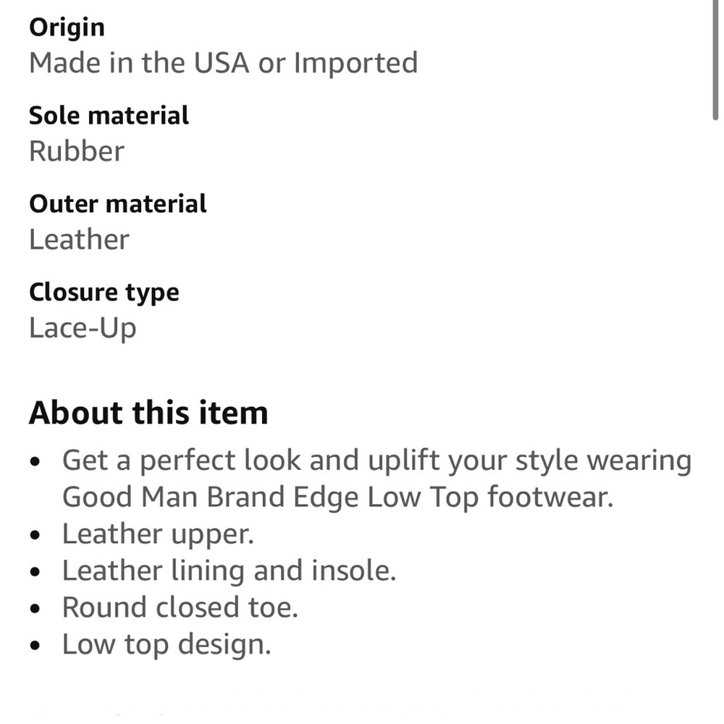Click the bullet dot beside 'Low top design.'

35,646
